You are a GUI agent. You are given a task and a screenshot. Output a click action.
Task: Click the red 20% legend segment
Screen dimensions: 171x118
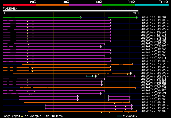click(19, 5)
